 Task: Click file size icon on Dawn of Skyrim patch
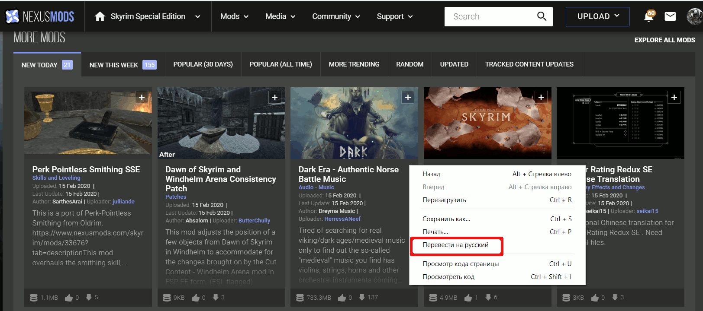click(x=167, y=298)
